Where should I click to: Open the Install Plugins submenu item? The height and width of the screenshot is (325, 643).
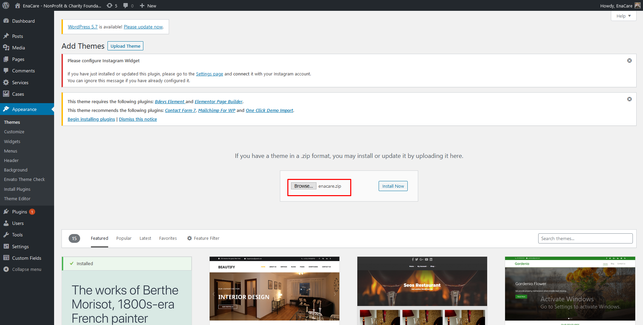[x=17, y=189]
